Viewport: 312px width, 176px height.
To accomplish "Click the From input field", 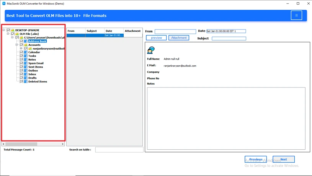I will pyautogui.click(x=175, y=32).
